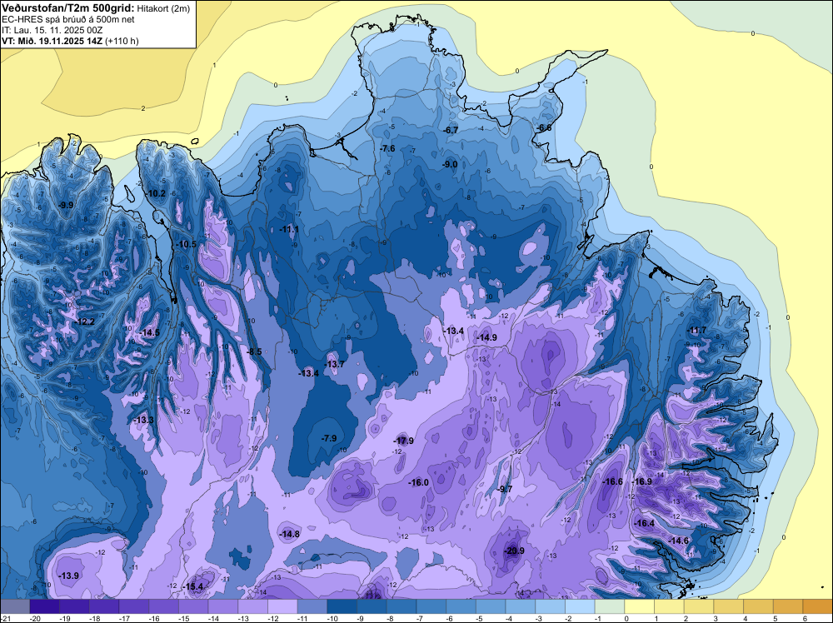Screen dimensions: 833x623
Task: Click the -16.0 temperature value
Action: 419,482
